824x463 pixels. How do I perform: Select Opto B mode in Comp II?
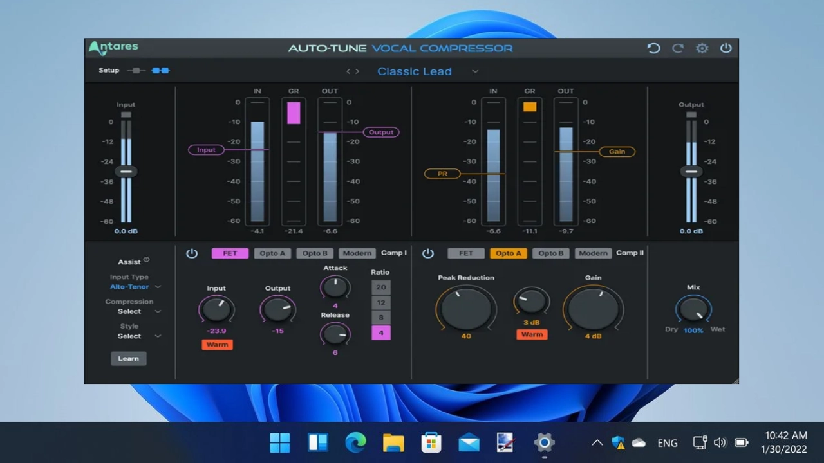click(551, 253)
